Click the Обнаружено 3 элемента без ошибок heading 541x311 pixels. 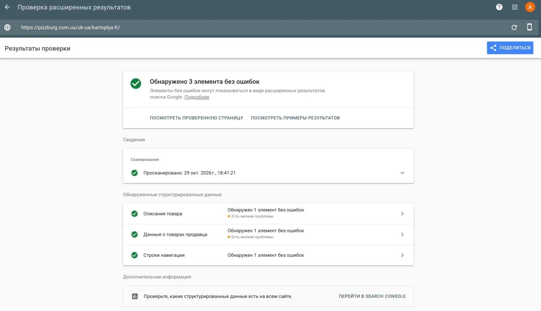204,82
